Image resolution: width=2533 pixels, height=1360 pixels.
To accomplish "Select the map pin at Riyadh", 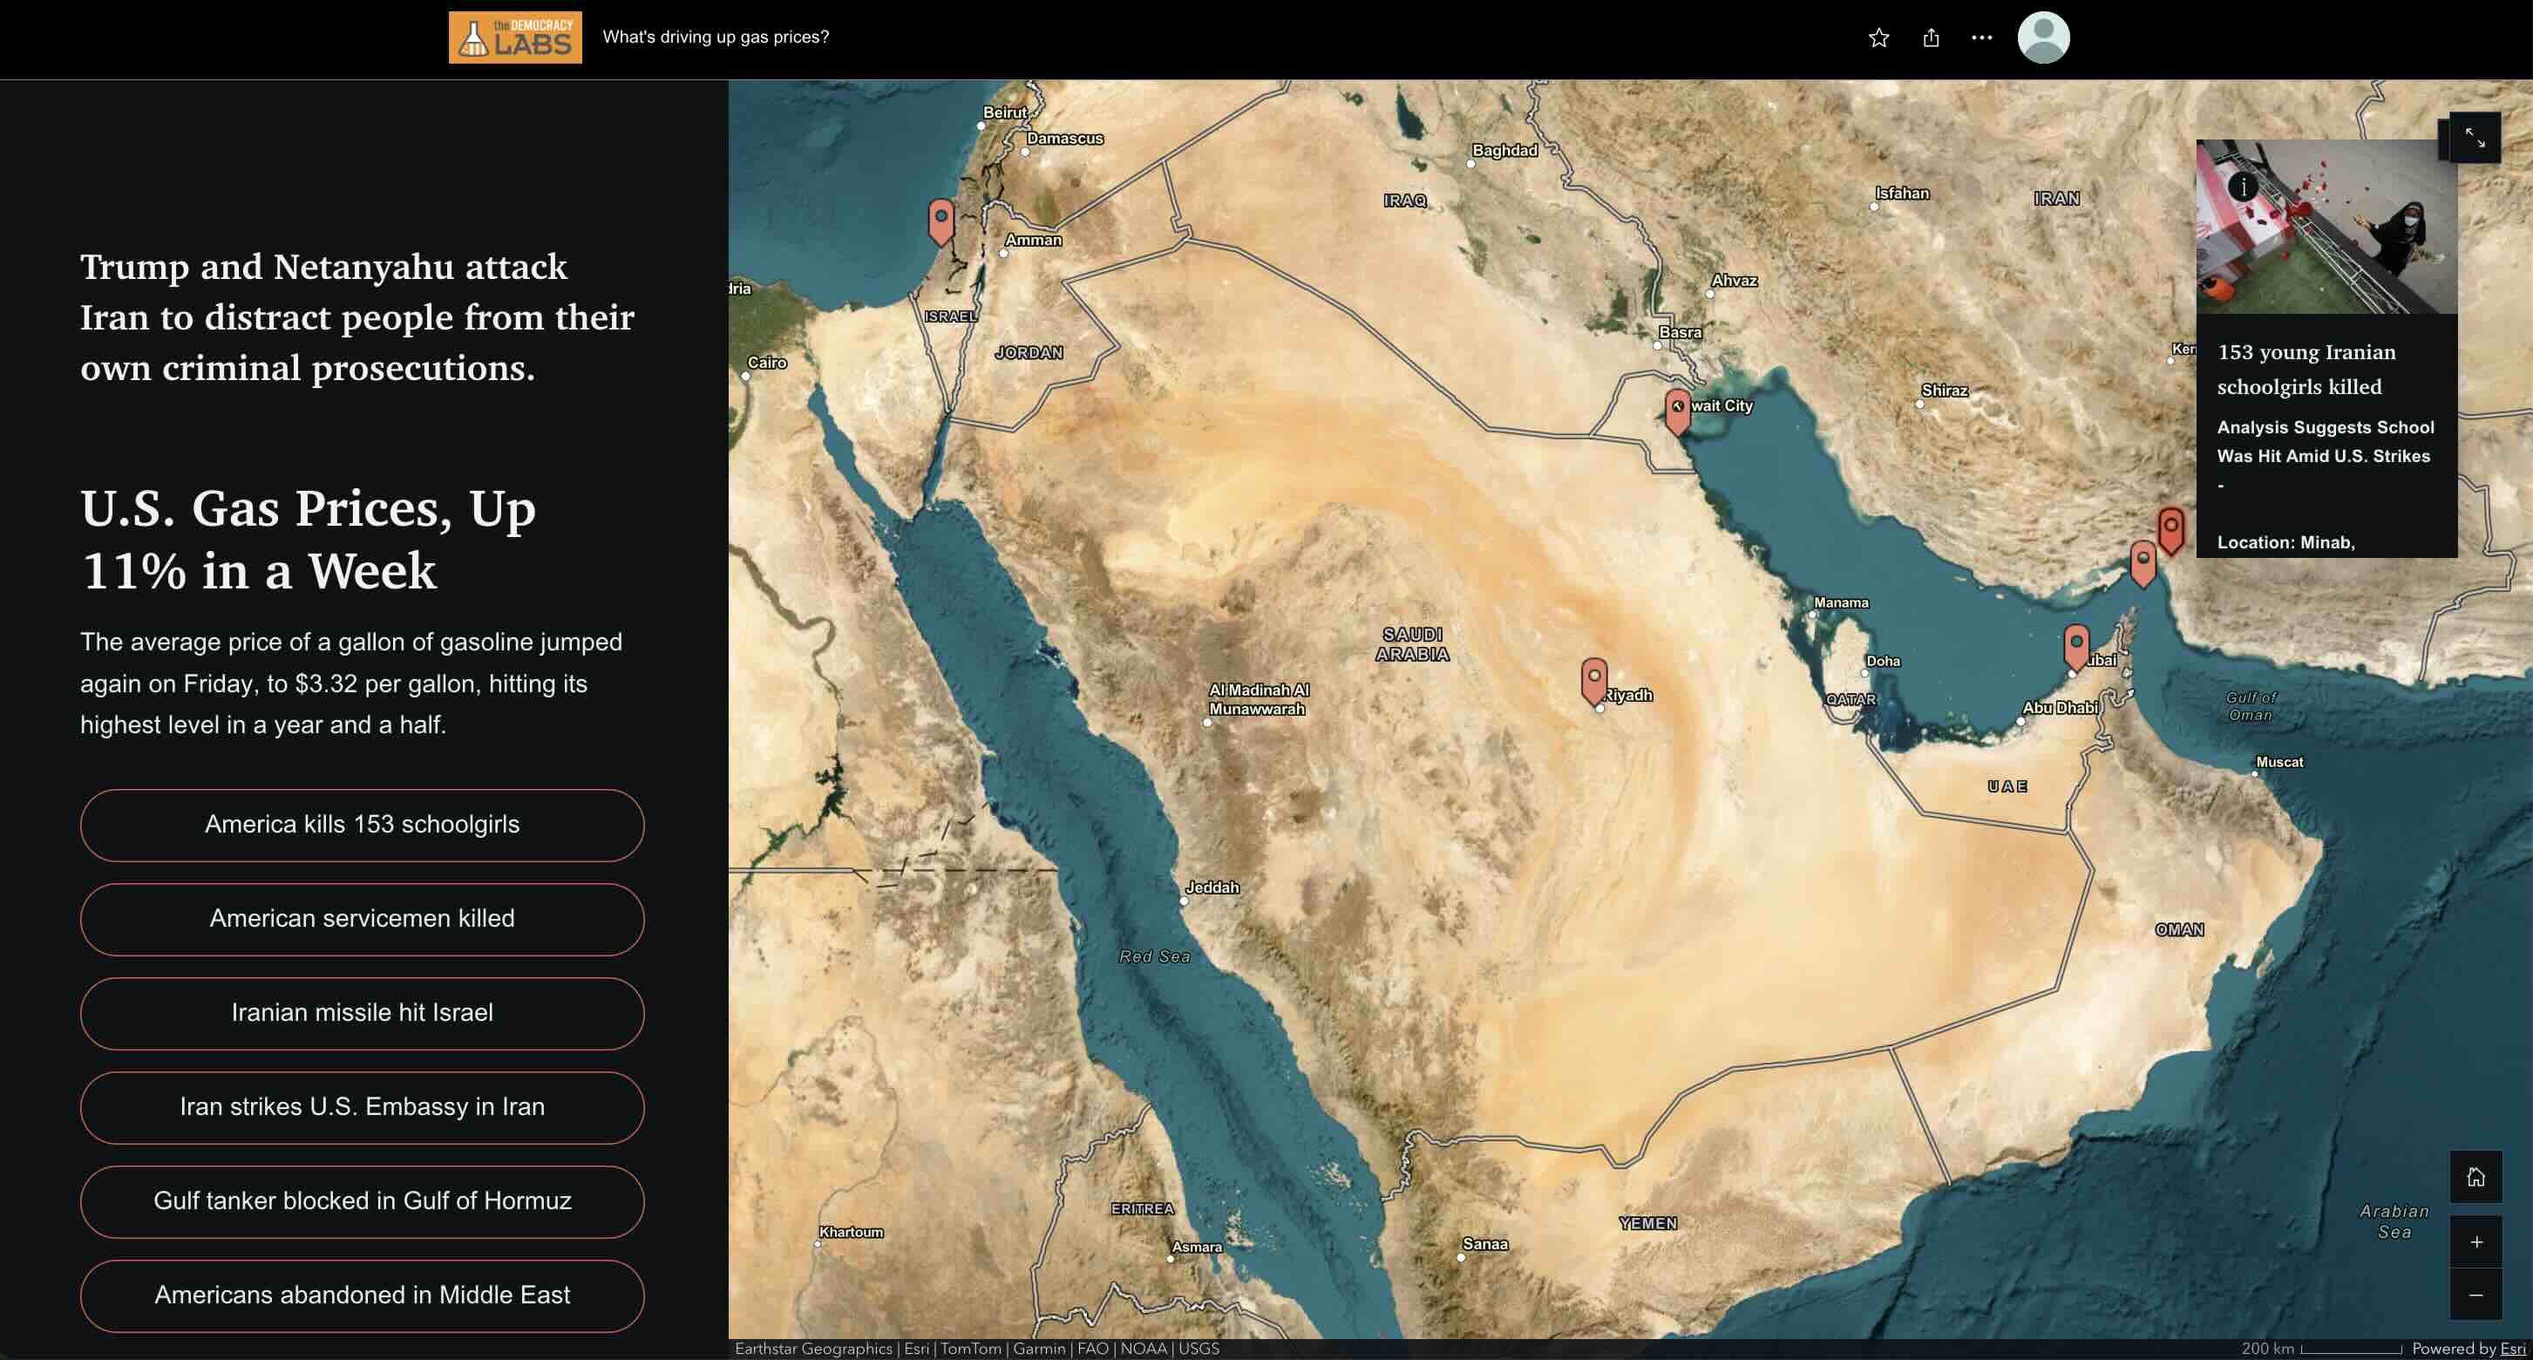I will click(x=1594, y=678).
